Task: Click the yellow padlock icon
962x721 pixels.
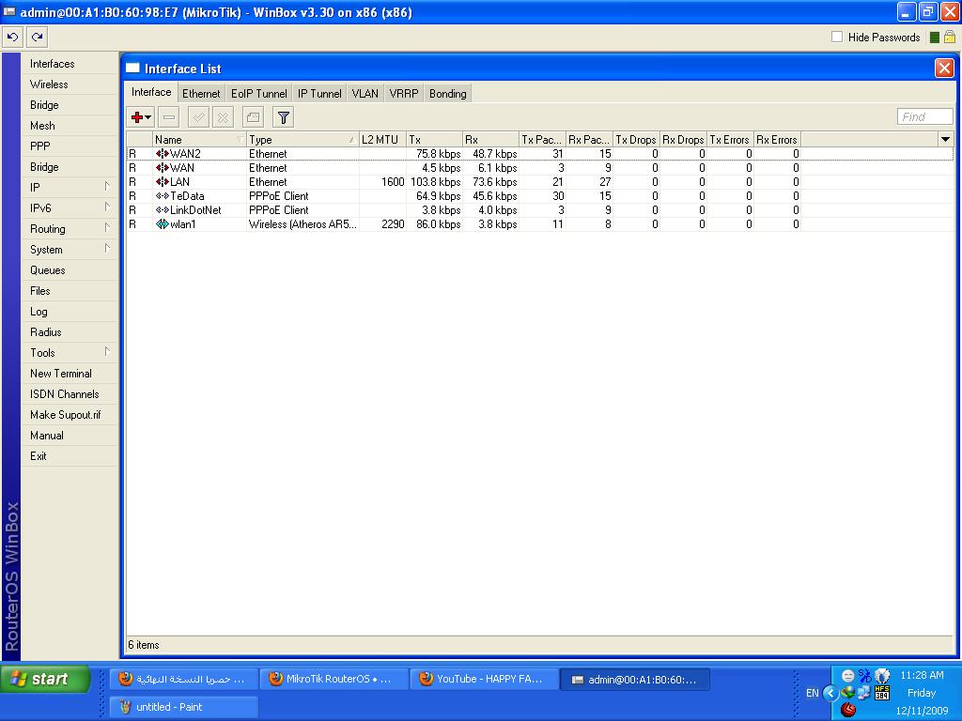Action: point(949,37)
